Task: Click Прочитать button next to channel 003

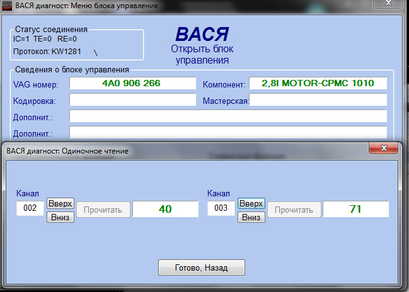Action: tap(294, 210)
